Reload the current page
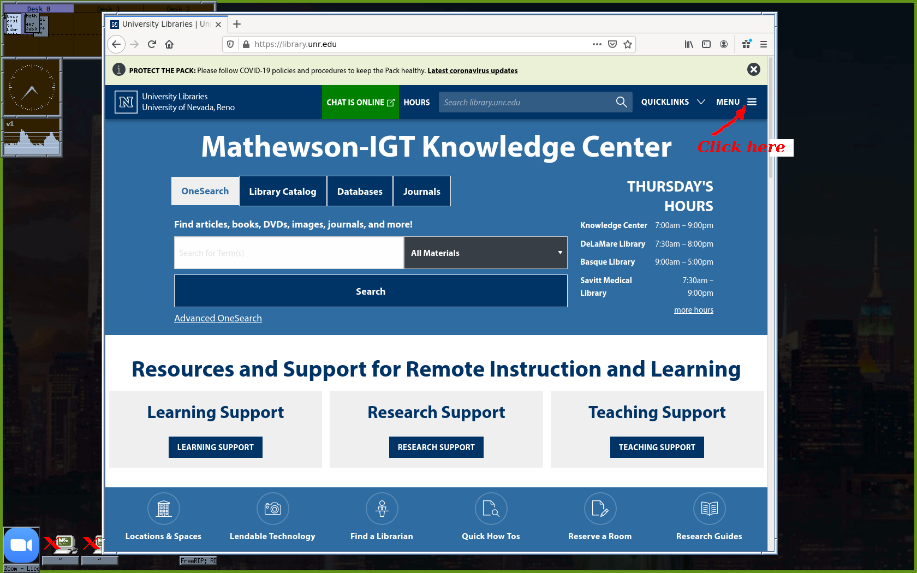Screen dimensions: 917x573 pos(152,44)
